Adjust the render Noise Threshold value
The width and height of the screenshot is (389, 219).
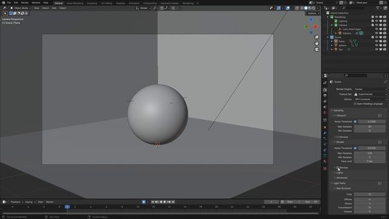pyautogui.click(x=371, y=148)
